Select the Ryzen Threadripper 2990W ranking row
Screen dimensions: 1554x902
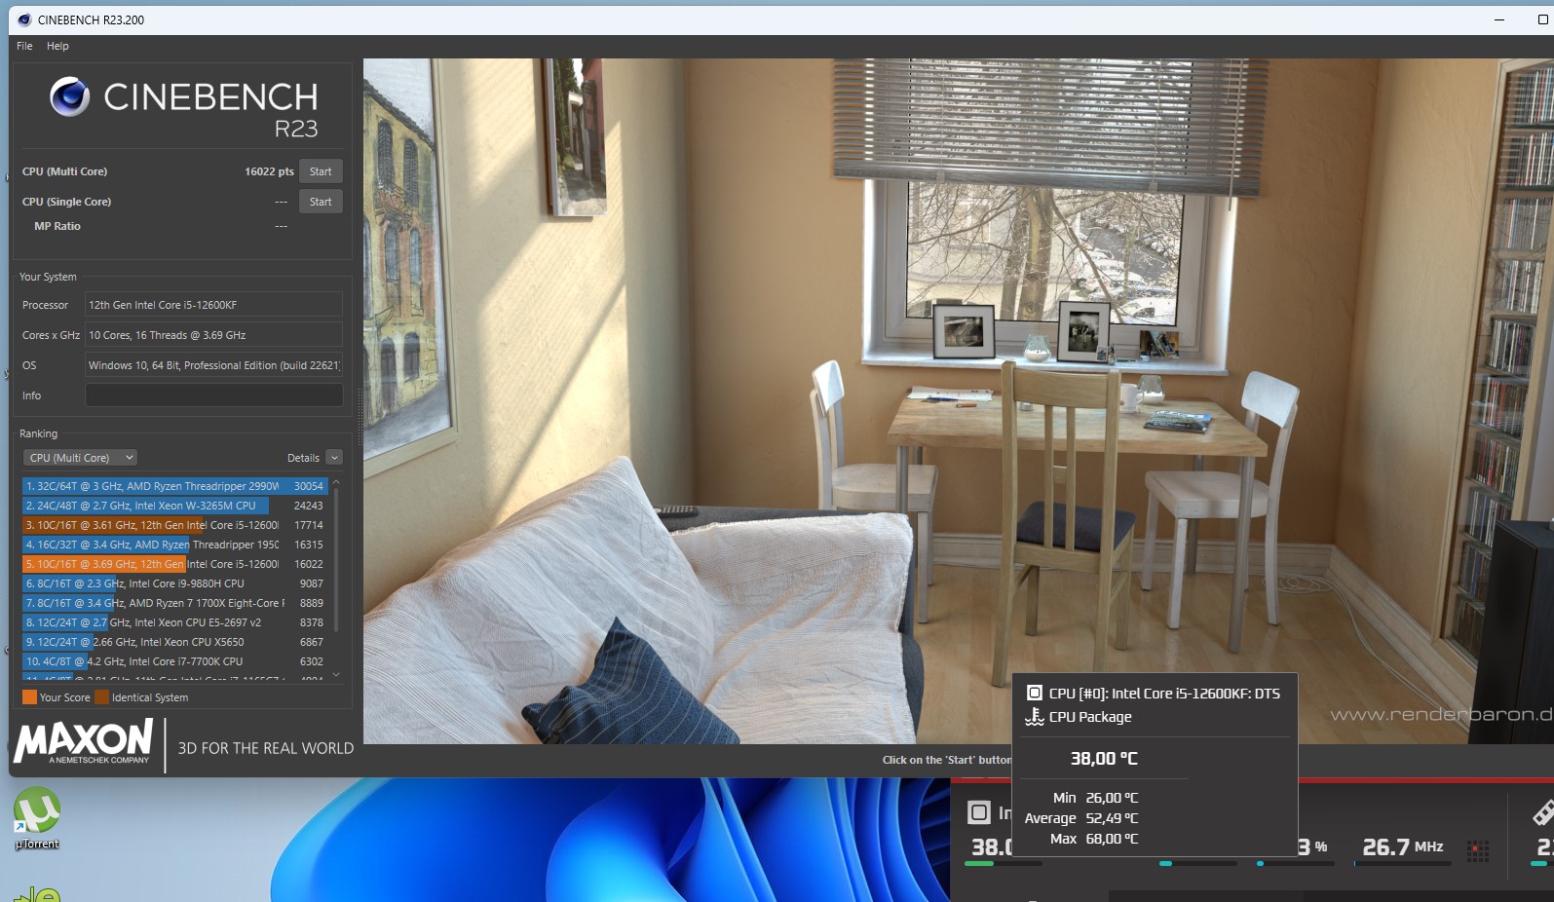point(174,486)
